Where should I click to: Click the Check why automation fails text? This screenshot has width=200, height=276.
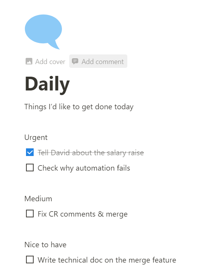[84, 168]
